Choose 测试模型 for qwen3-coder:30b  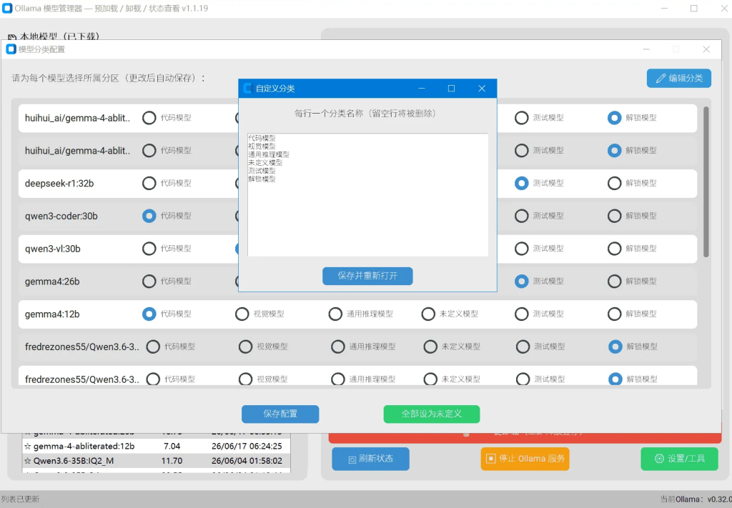click(521, 216)
